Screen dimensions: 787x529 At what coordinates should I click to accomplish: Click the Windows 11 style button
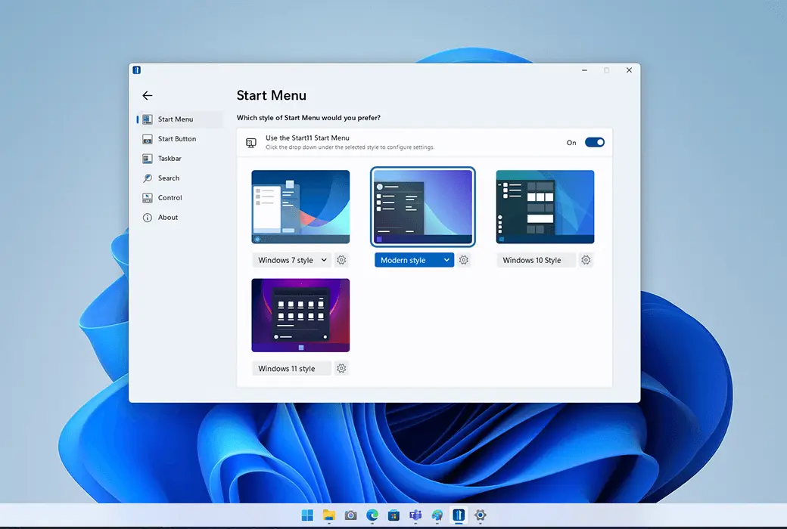pyautogui.click(x=291, y=368)
